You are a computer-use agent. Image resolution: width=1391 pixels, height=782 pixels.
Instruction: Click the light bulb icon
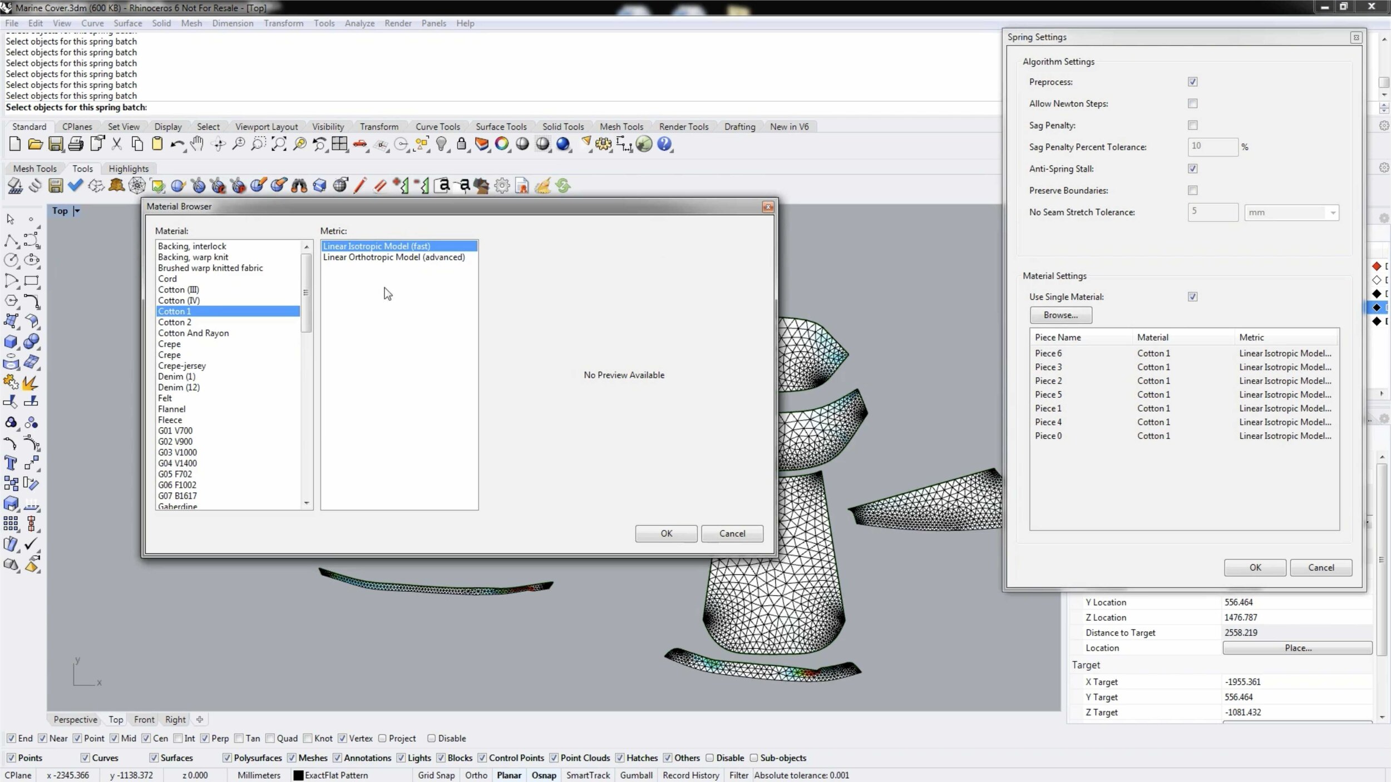(442, 144)
